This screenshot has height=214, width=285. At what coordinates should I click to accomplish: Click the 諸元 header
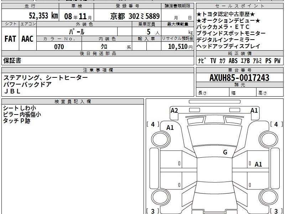tap(239, 85)
